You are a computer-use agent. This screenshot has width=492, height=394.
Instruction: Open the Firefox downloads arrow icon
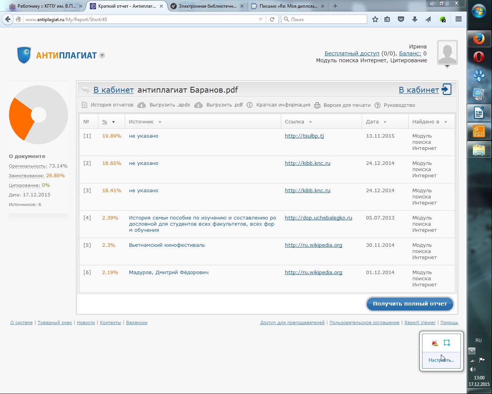(415, 19)
